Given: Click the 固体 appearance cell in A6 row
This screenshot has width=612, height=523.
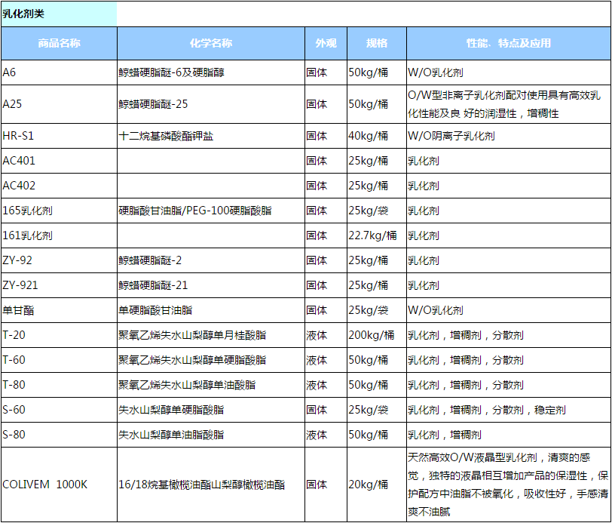Looking at the screenshot, I should coord(326,72).
